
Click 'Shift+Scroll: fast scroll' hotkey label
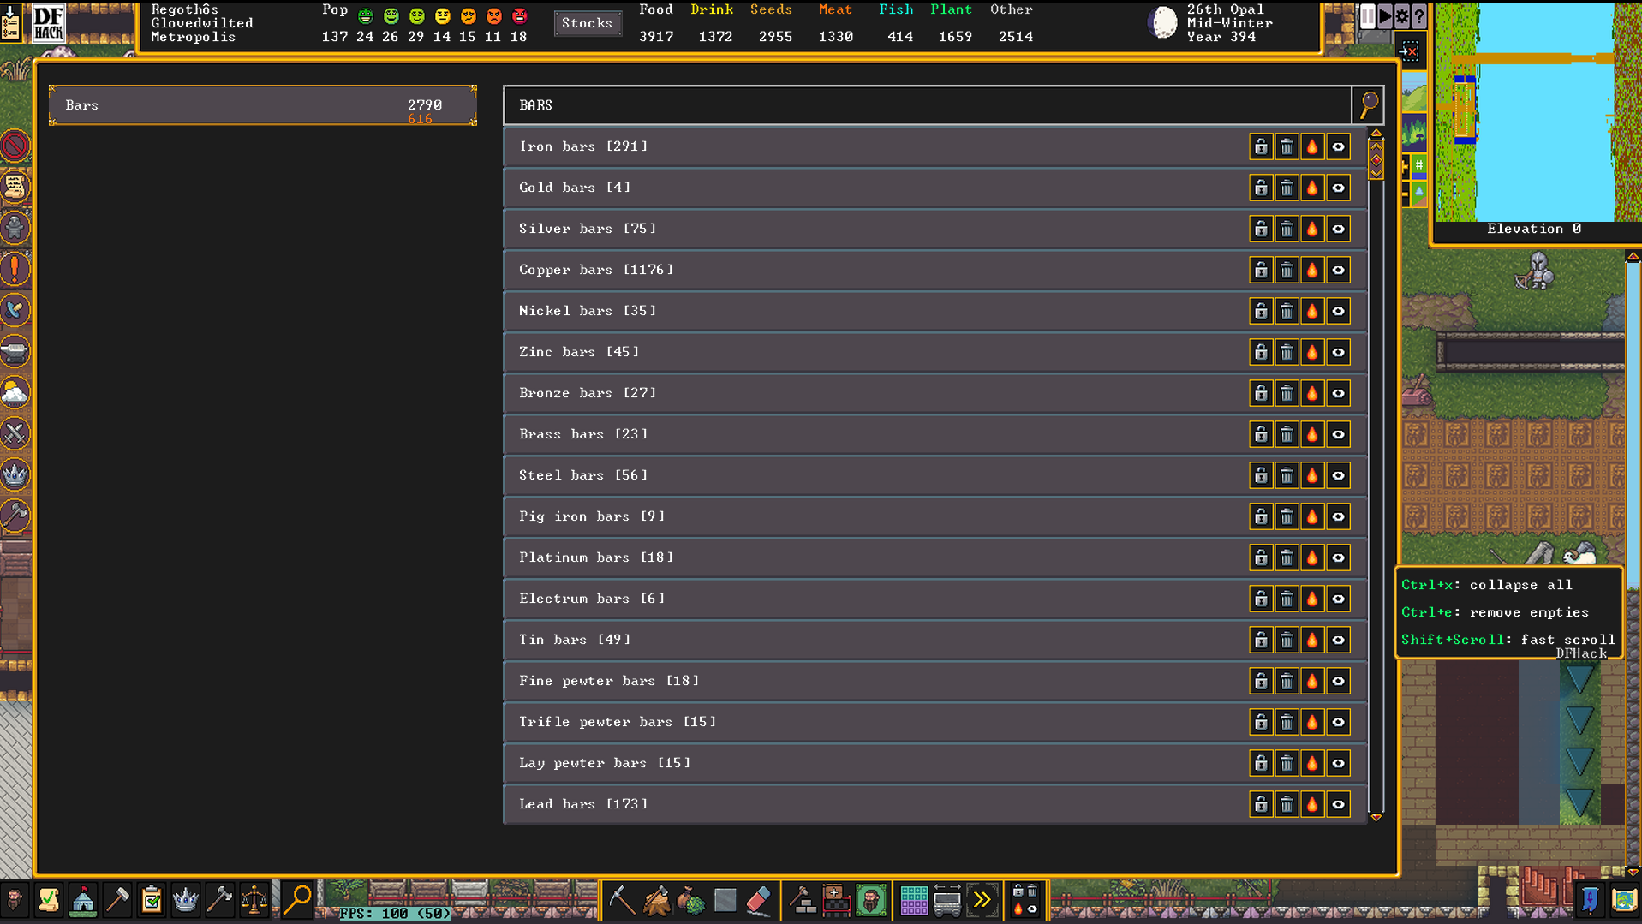[x=1508, y=640]
